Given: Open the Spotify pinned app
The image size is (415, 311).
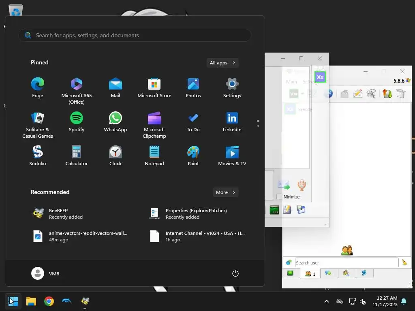Looking at the screenshot, I should 77,122.
